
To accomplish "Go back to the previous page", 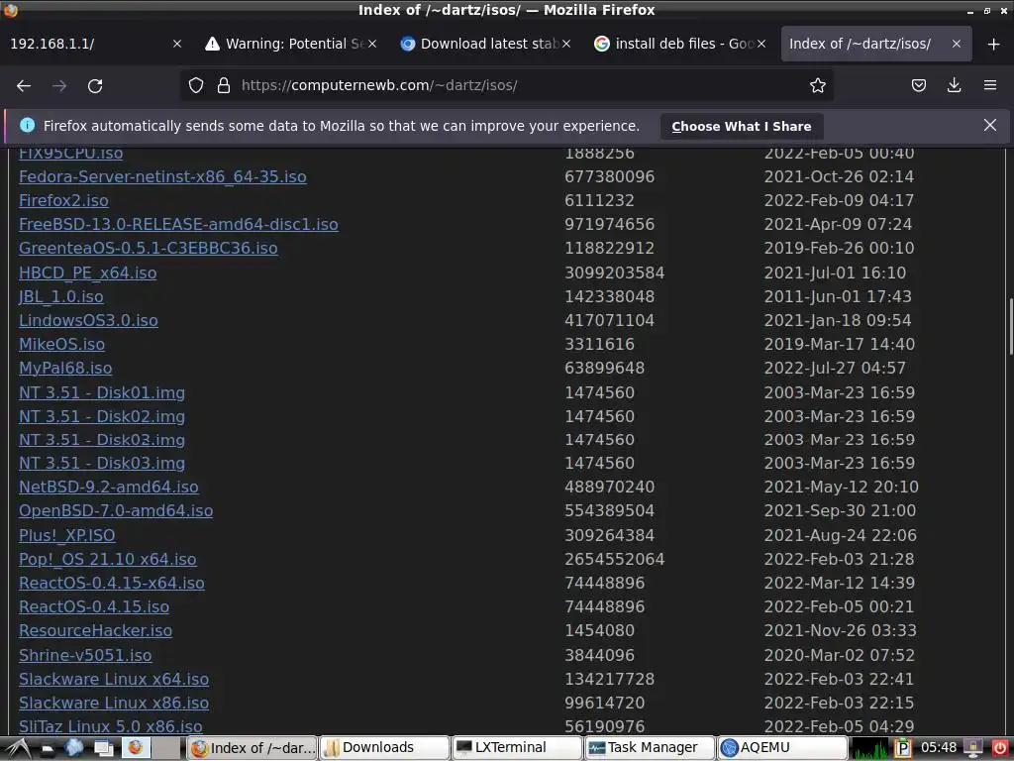I will pos(24,85).
